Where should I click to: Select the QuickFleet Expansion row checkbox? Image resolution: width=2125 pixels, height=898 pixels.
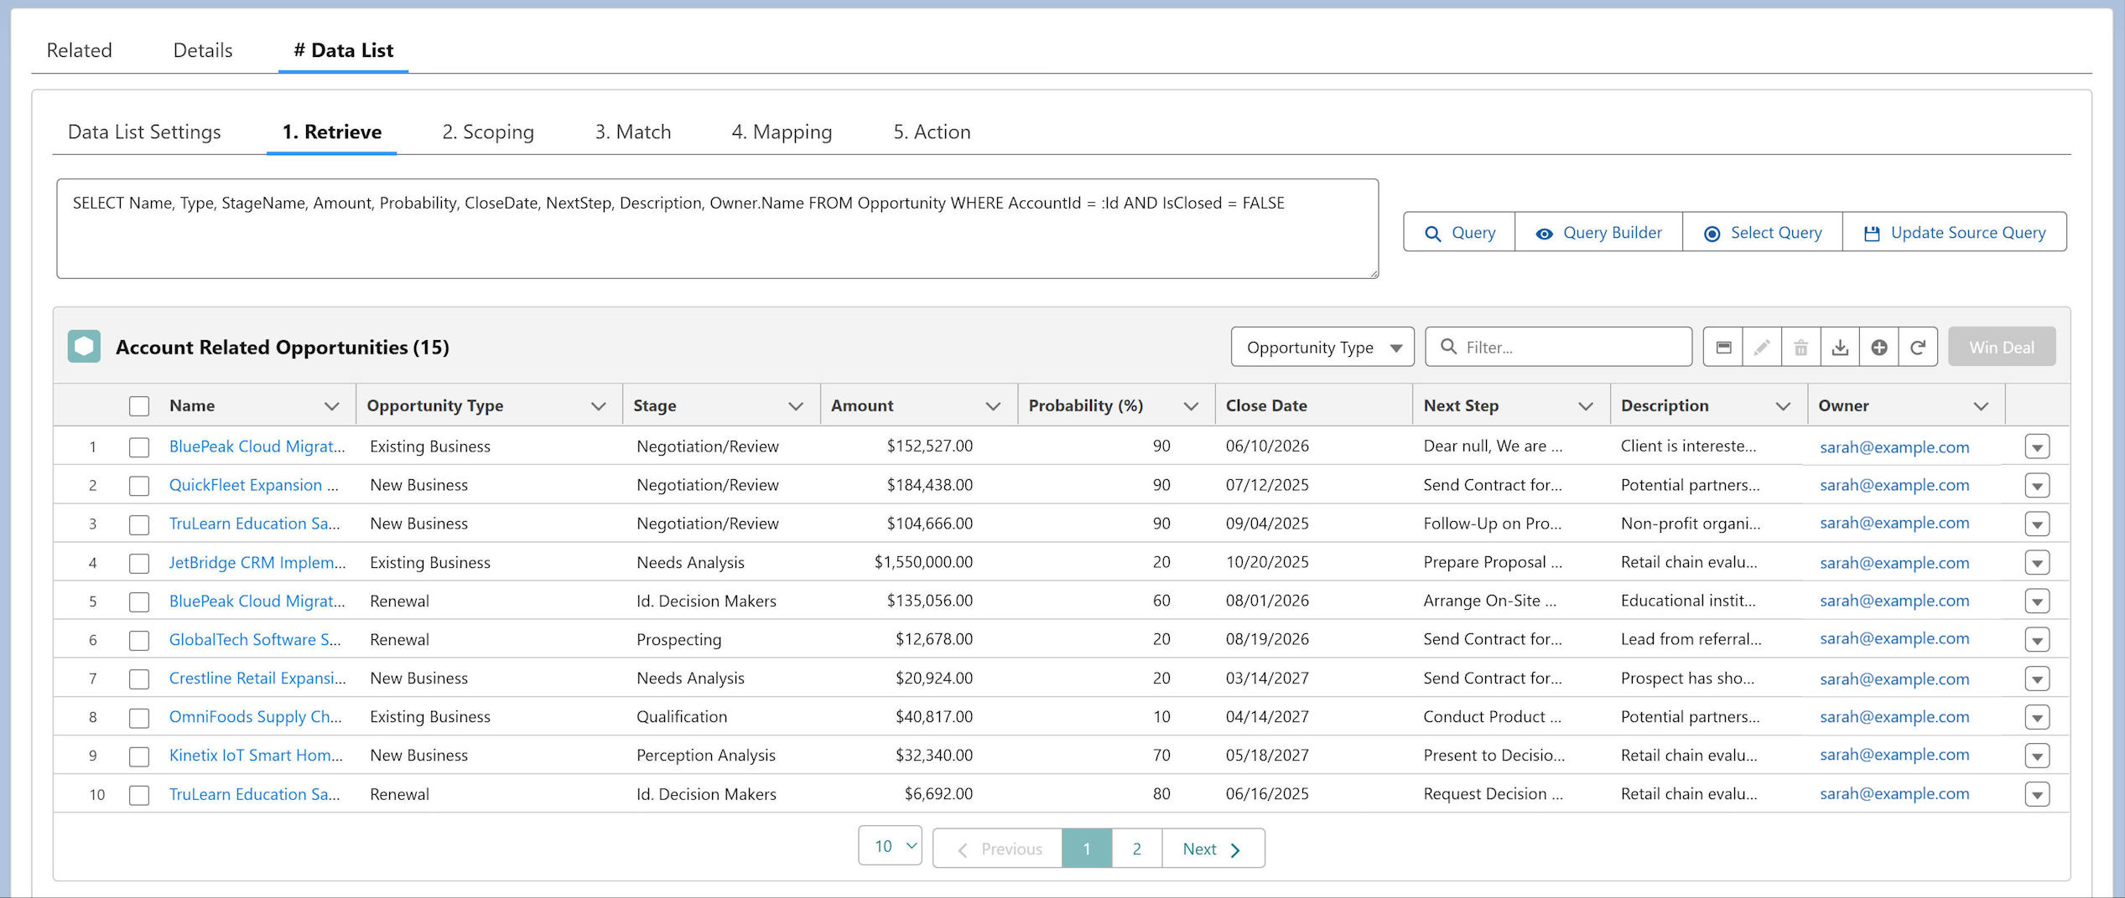click(x=139, y=486)
